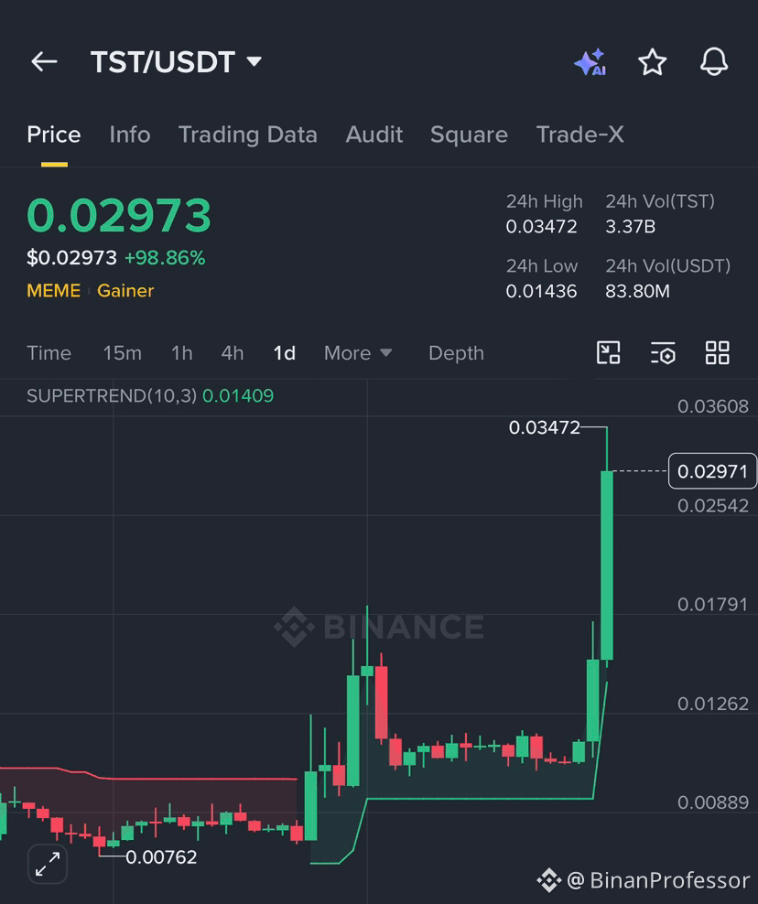This screenshot has width=758, height=904.
Task: Tap the current price marker 0.02971
Action: [x=712, y=471]
